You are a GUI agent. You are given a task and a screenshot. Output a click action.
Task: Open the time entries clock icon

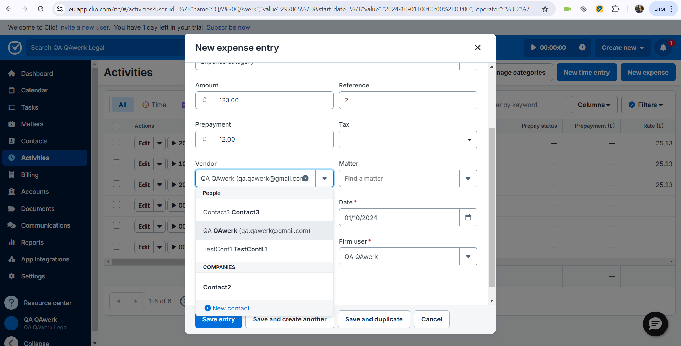pyautogui.click(x=582, y=48)
